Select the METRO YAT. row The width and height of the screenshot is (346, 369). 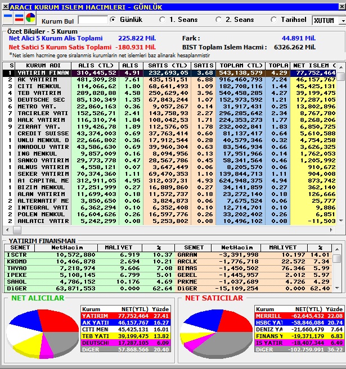point(170,107)
